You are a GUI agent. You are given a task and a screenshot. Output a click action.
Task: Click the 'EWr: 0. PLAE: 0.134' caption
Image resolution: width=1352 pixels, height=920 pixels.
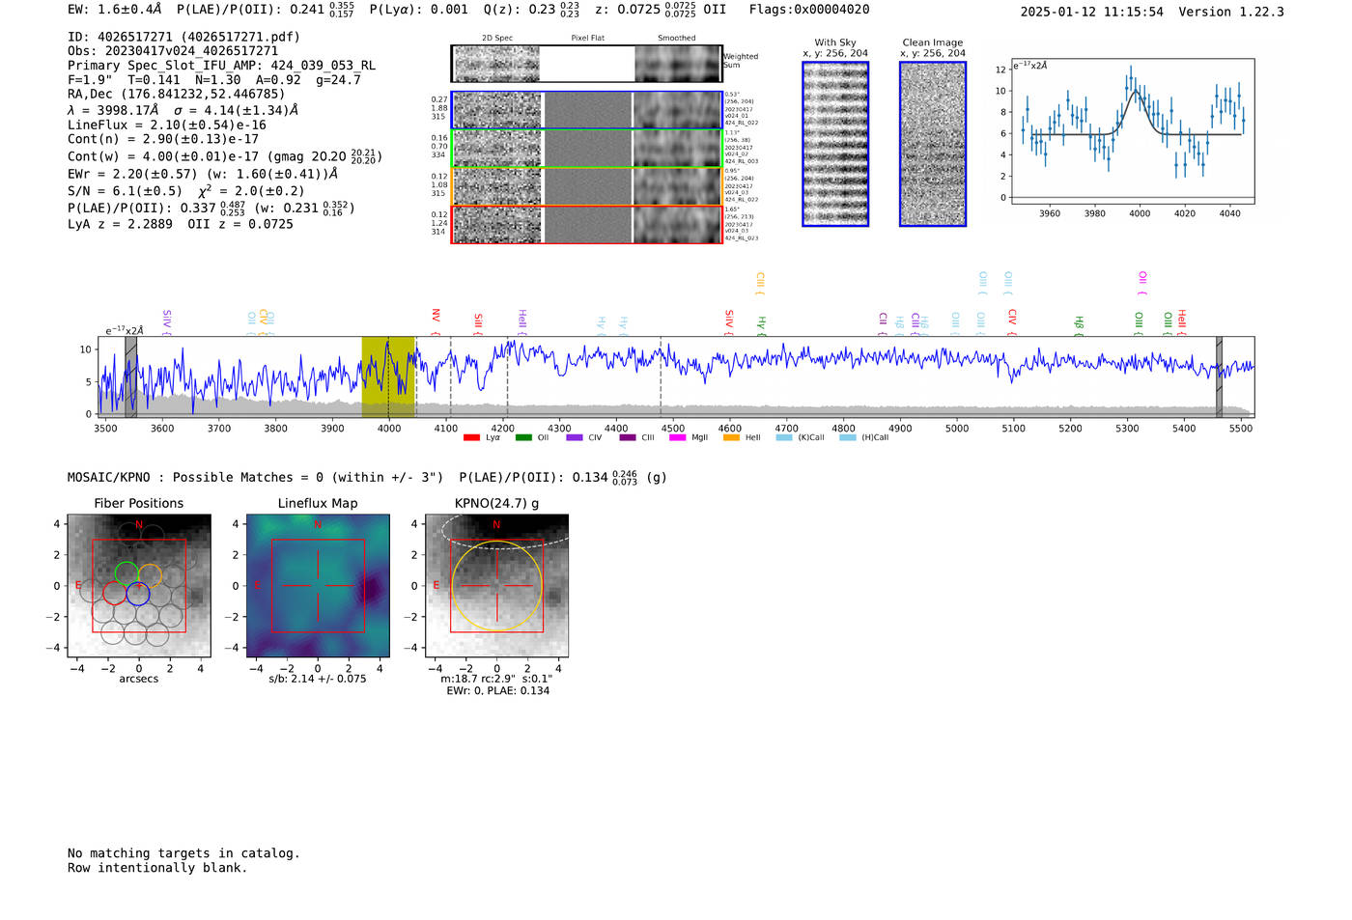pos(497,690)
